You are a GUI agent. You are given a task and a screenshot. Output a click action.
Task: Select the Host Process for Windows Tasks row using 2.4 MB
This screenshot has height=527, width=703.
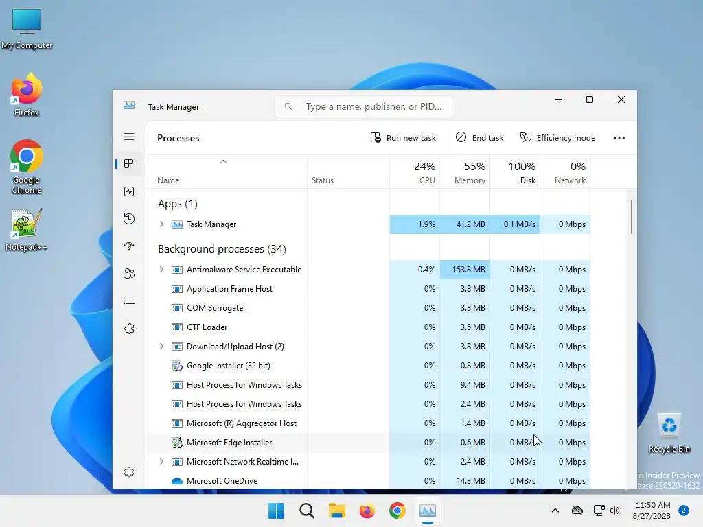coord(368,404)
